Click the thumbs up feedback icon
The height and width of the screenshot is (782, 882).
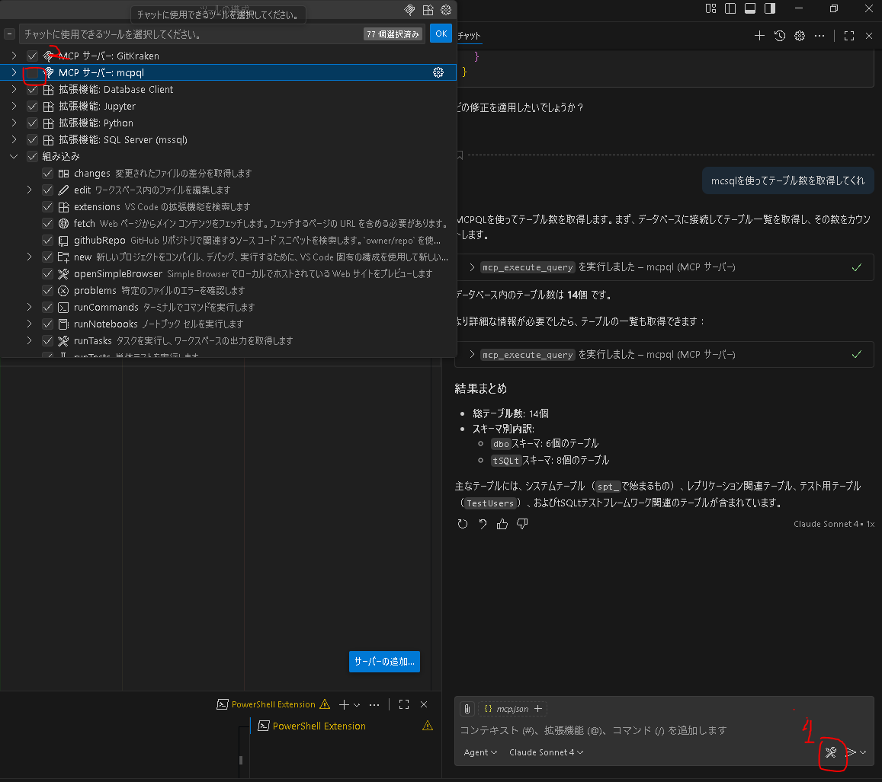click(x=502, y=524)
